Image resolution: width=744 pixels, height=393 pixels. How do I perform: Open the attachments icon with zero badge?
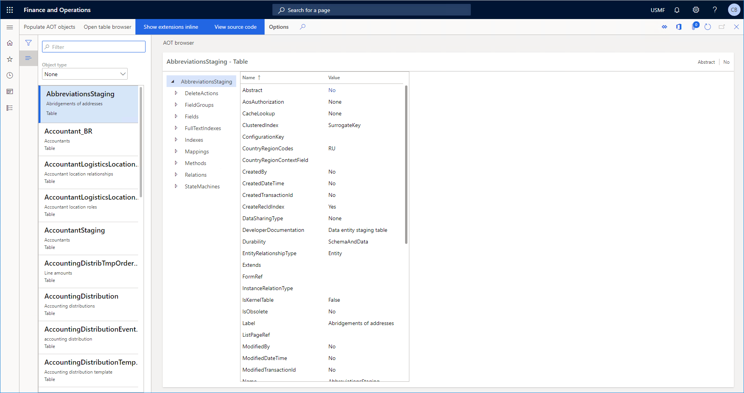click(694, 27)
